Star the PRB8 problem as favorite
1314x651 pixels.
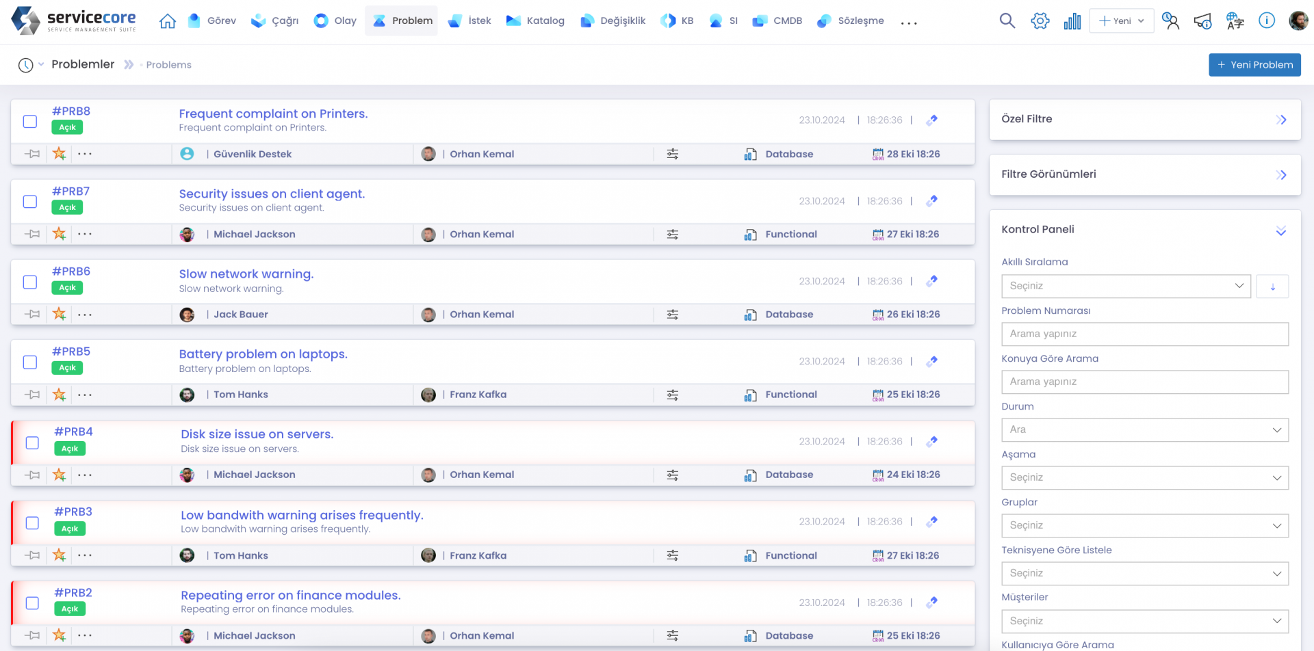click(x=60, y=154)
